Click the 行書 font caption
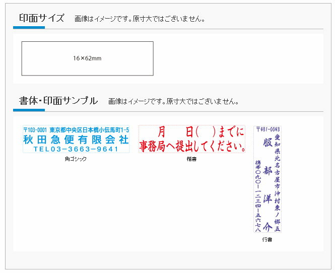The width and height of the screenshot is (335, 273). click(x=267, y=240)
